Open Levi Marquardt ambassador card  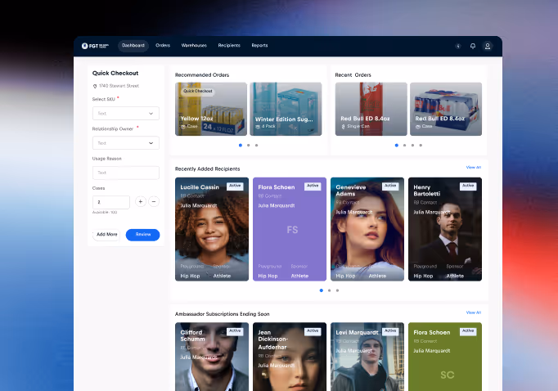(x=367, y=357)
